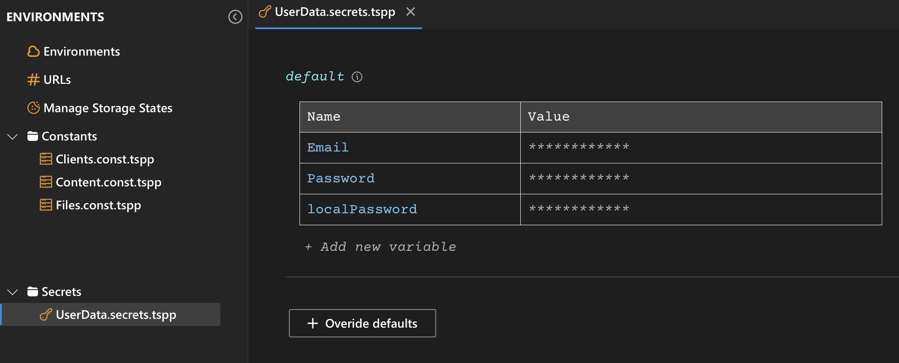Click Add new variable
Image resolution: width=899 pixels, height=363 pixels.
pos(380,247)
